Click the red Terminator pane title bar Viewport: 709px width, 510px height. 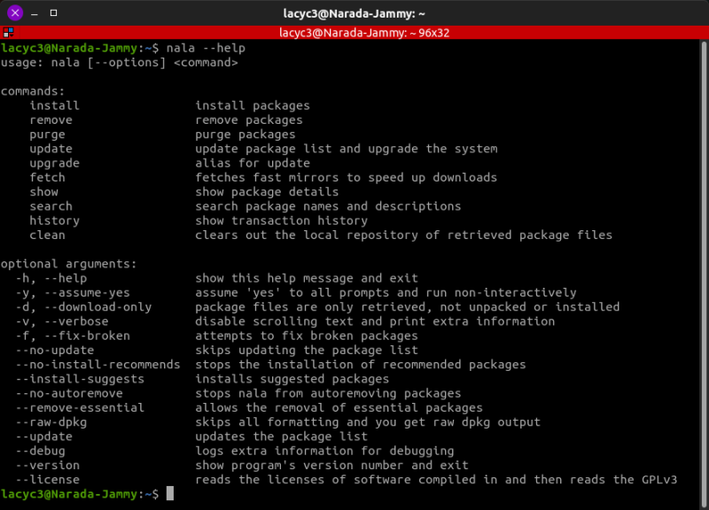pos(354,33)
